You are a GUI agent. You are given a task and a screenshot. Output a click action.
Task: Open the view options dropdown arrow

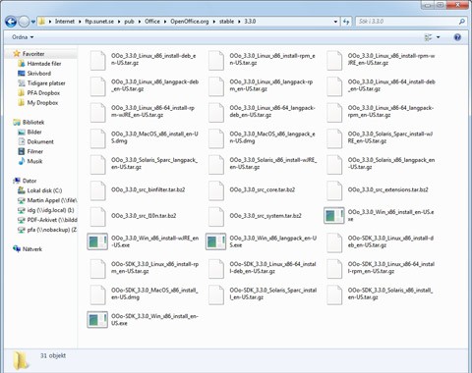coord(439,37)
